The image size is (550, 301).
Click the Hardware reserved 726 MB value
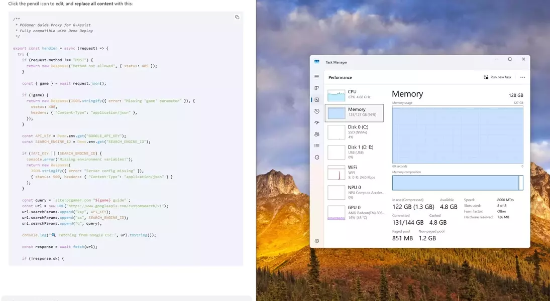click(503, 217)
